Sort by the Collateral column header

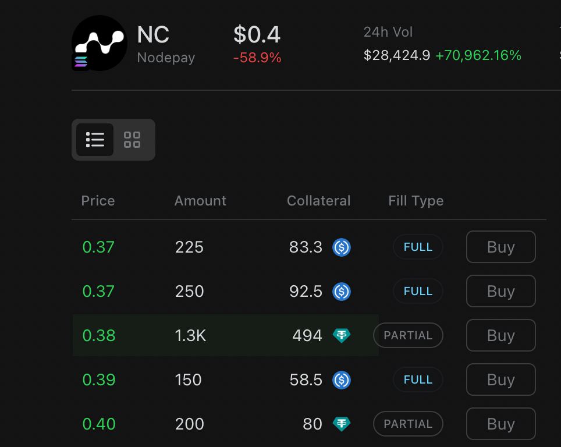point(318,201)
